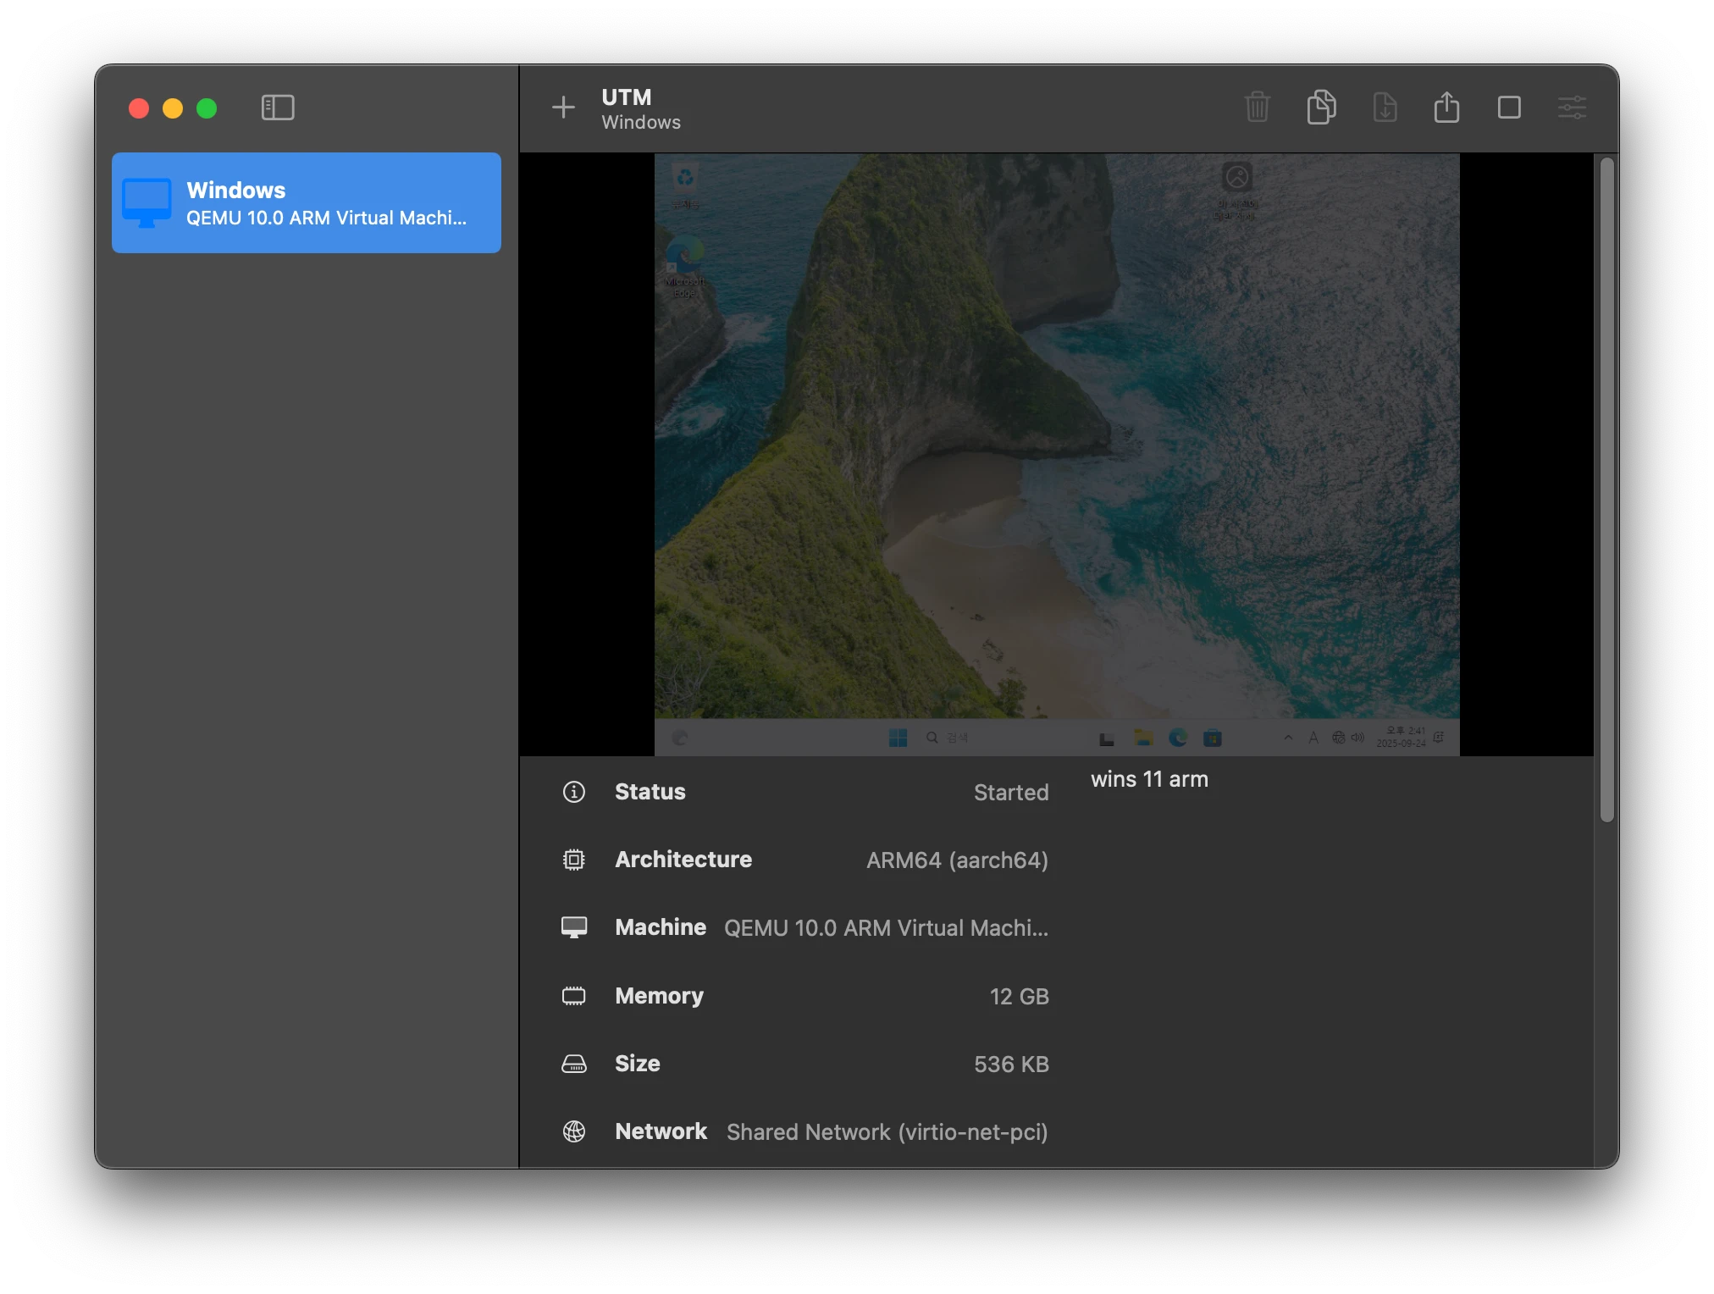This screenshot has width=1714, height=1294.
Task: Click the 'wins 11 arm' notes text
Action: point(1149,780)
